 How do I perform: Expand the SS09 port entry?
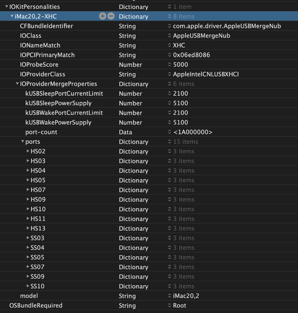click(28, 276)
